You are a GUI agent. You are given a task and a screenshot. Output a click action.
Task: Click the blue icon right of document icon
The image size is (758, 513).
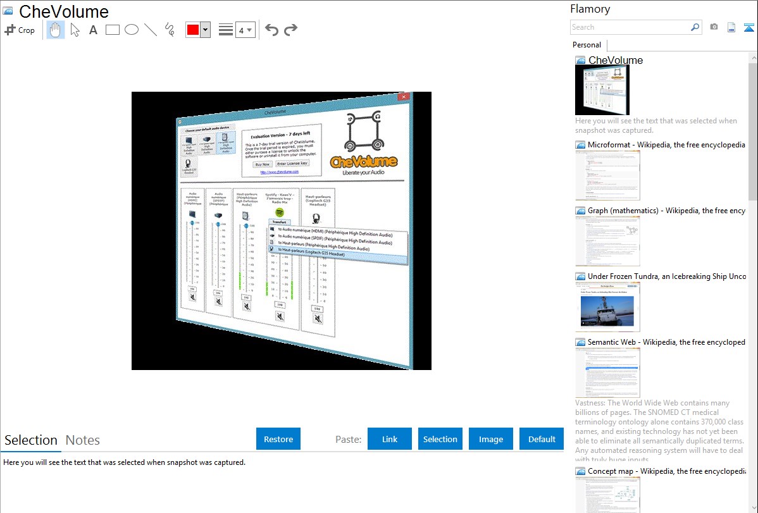(x=749, y=28)
